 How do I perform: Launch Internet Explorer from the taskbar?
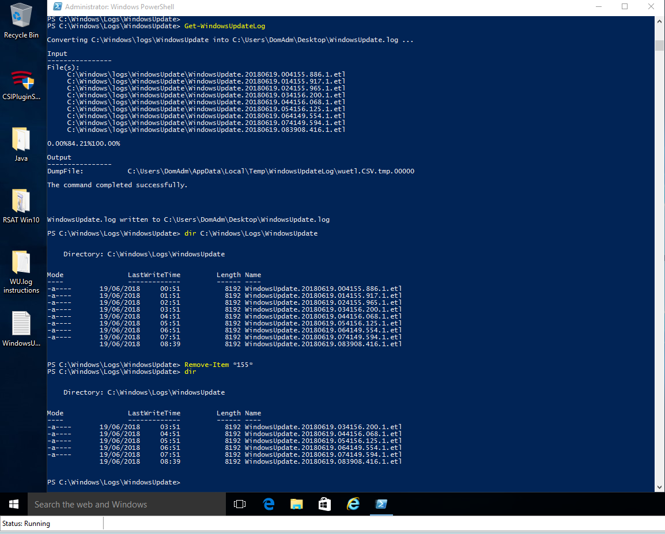[x=353, y=504]
